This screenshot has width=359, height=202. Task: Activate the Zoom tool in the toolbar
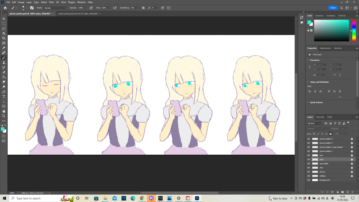(x=4, y=116)
